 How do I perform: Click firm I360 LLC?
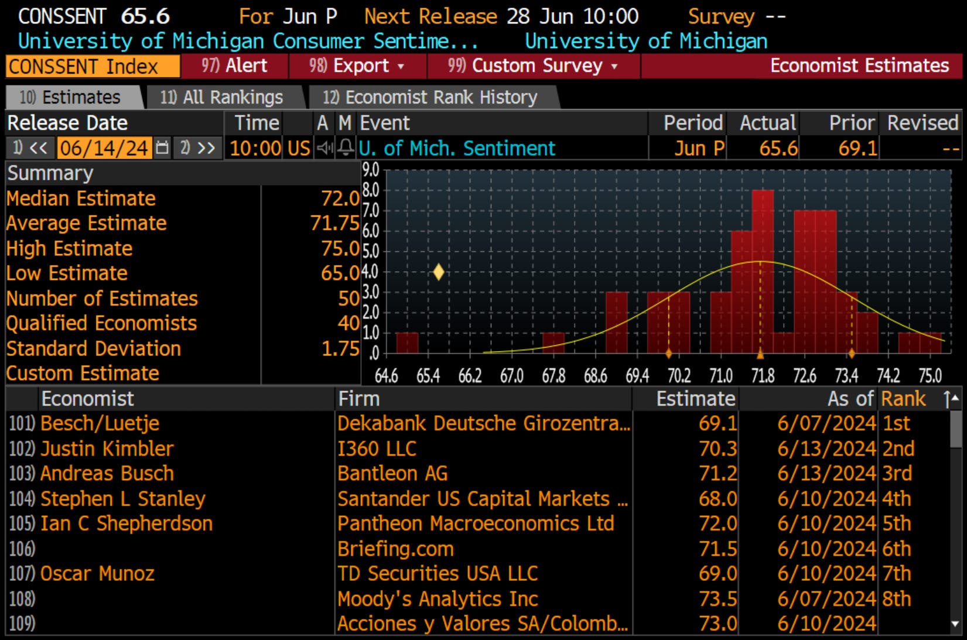(377, 449)
